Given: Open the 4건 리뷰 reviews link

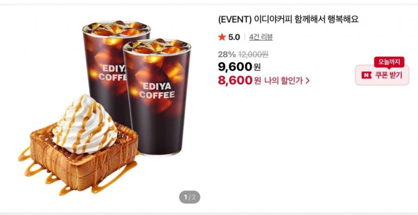Looking at the screenshot, I should (x=261, y=37).
